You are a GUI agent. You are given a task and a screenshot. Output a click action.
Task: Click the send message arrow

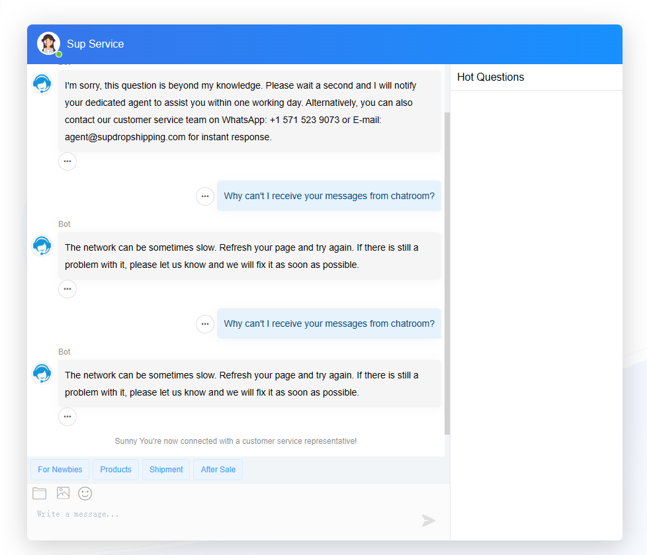click(428, 521)
